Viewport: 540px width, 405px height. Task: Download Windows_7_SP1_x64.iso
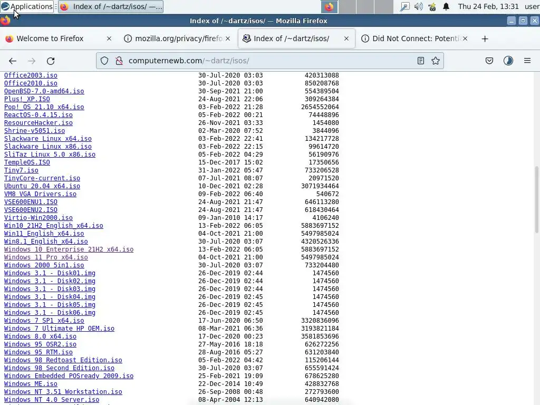point(44,321)
